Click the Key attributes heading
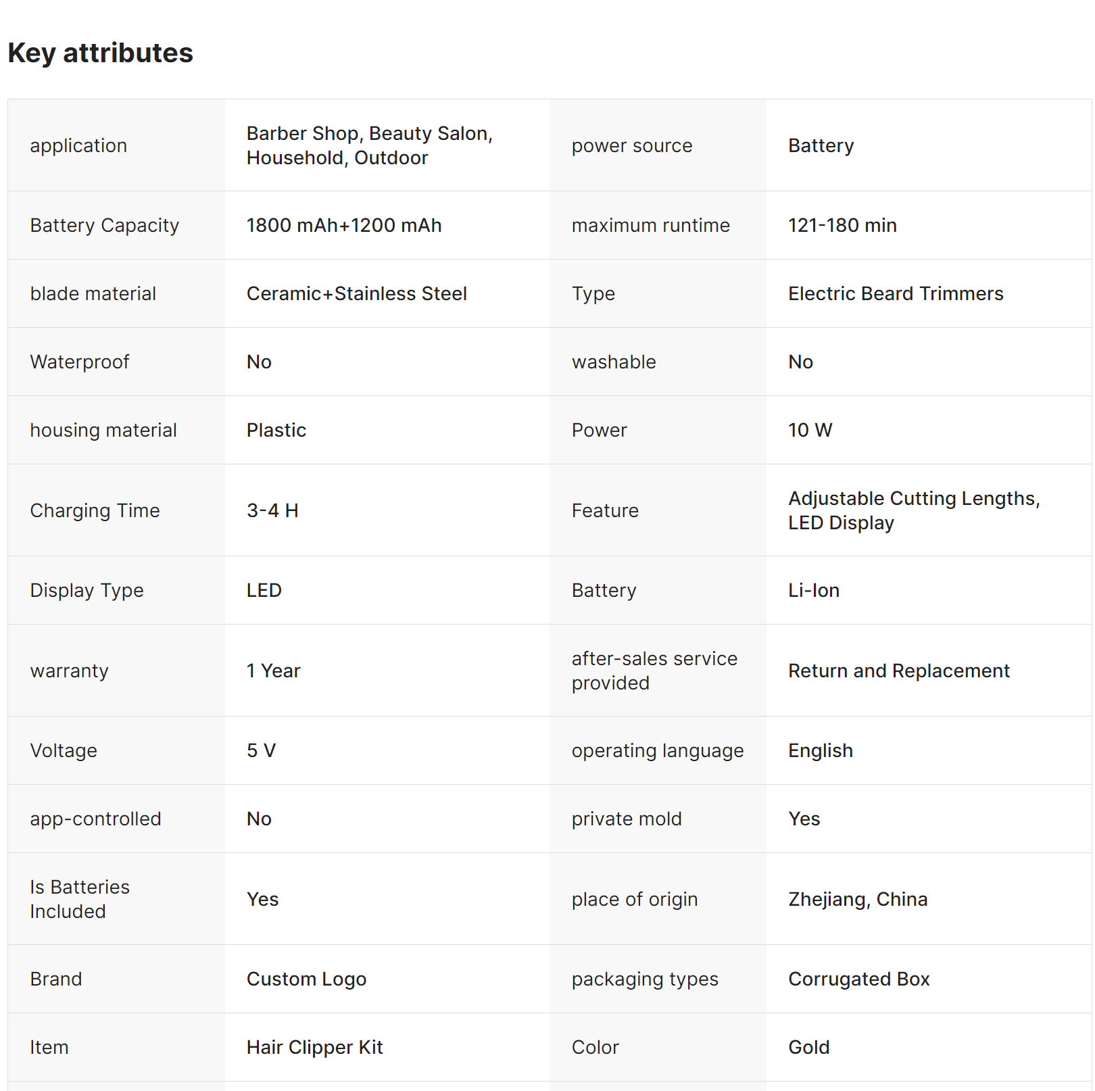Image resolution: width=1095 pixels, height=1091 pixels. (x=101, y=53)
